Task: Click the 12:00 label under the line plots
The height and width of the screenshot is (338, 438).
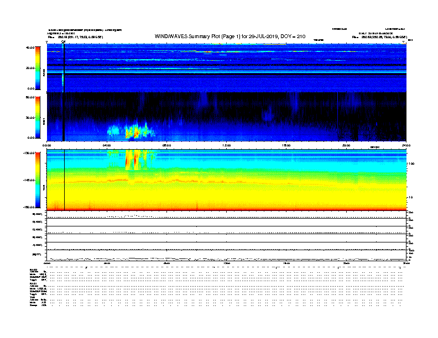Action: 227,263
